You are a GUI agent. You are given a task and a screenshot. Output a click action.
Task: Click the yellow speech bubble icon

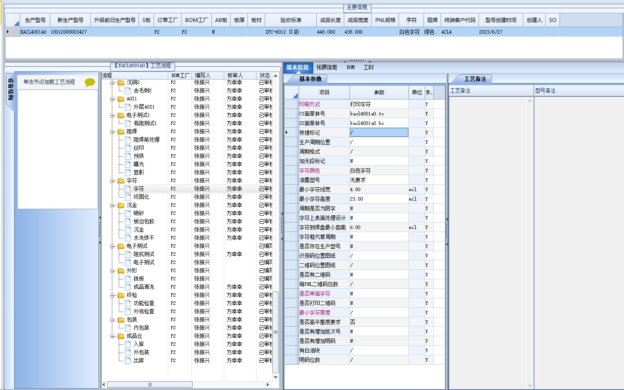(x=90, y=82)
